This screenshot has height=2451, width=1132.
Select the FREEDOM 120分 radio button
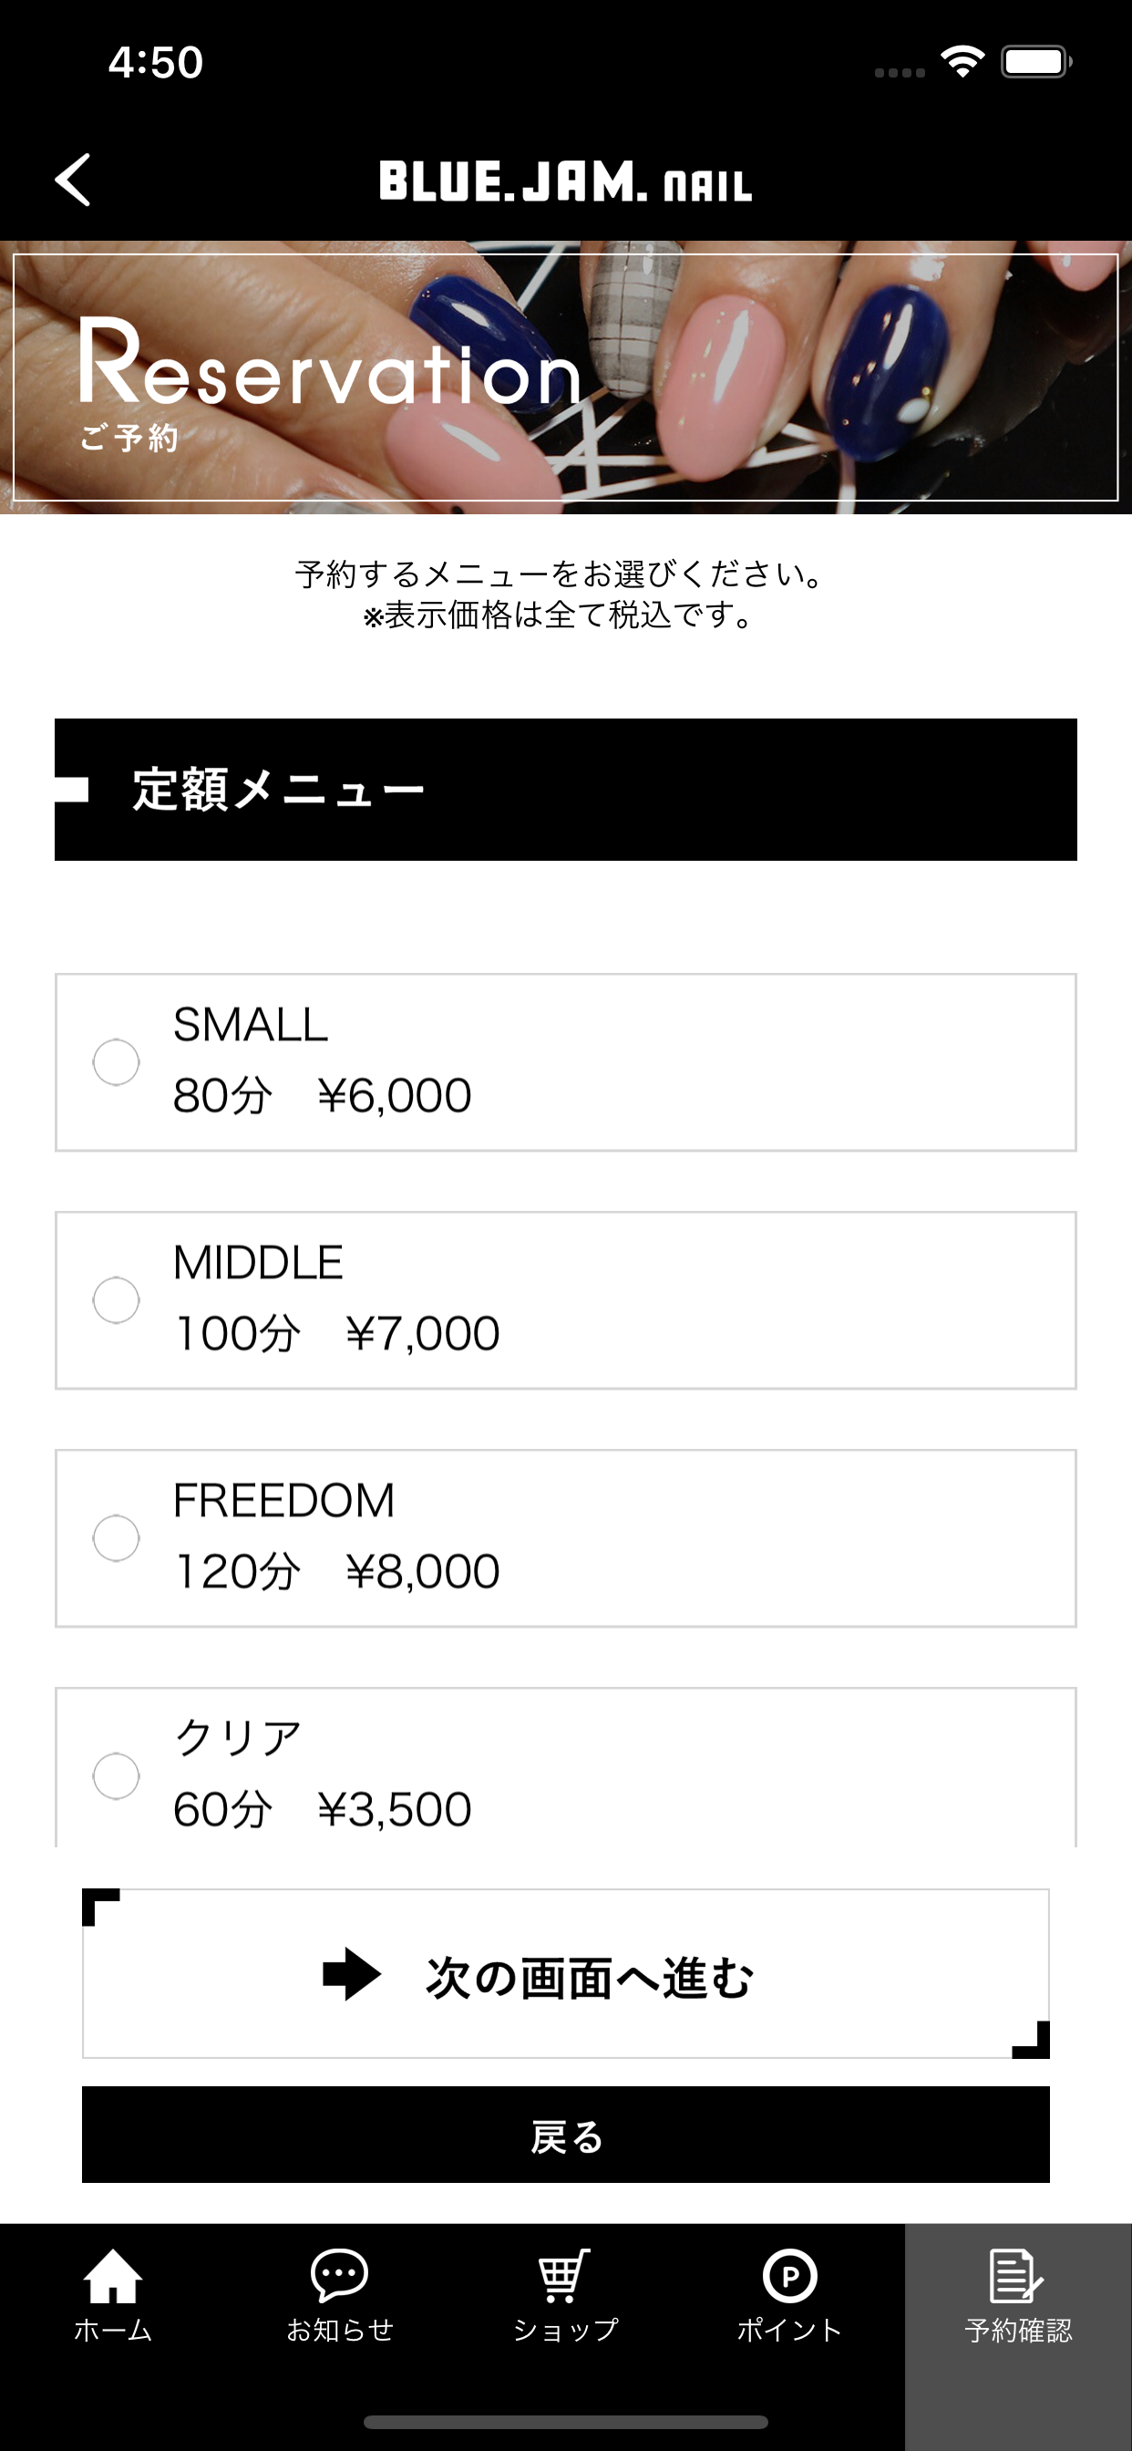click(x=116, y=1537)
